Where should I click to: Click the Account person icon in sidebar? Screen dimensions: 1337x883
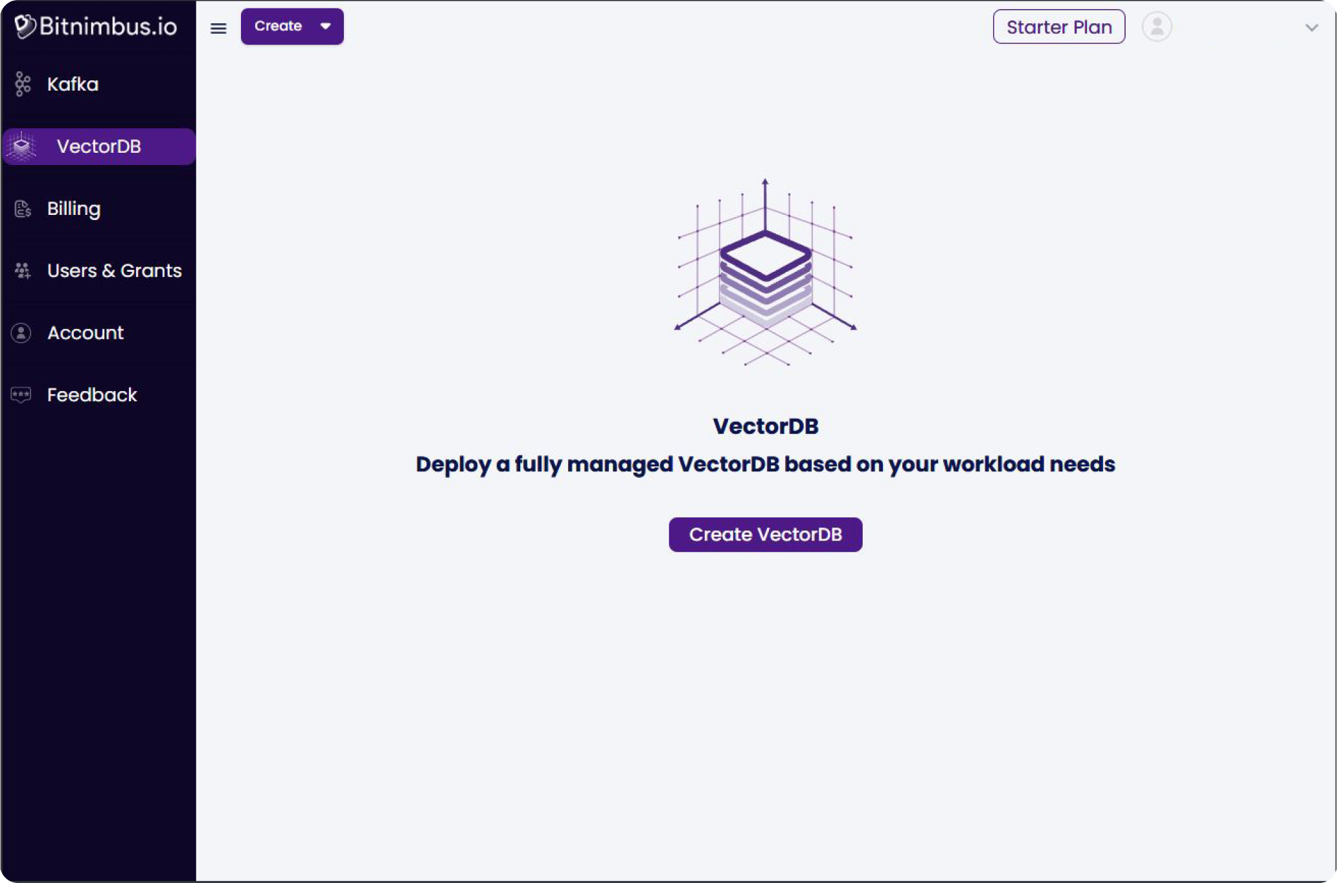[21, 333]
